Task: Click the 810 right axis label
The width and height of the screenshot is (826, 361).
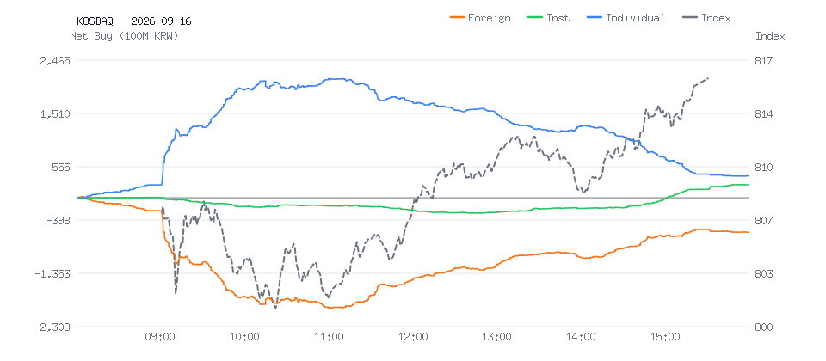Action: click(764, 168)
